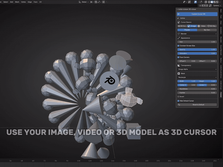This screenshot has height=167, width=223.
Task: Toggle X axis mesh symmetry
Action: pyautogui.click(x=202, y=6)
